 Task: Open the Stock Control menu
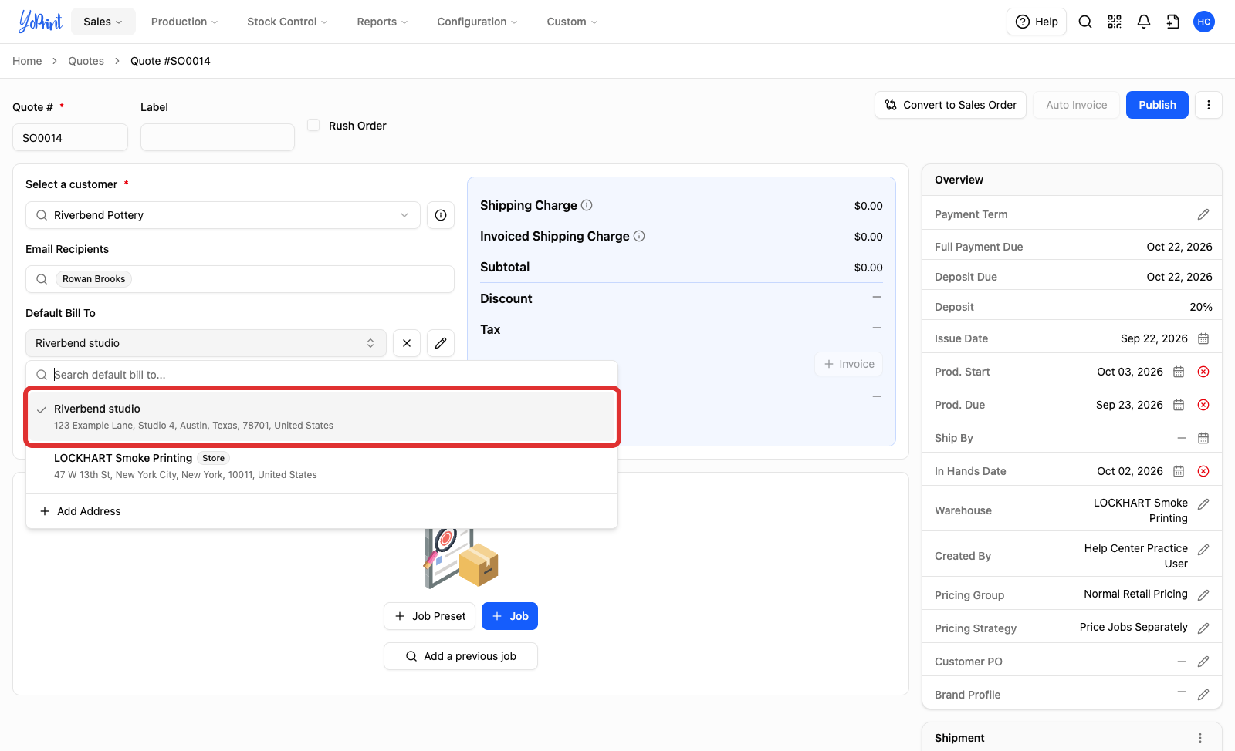(287, 22)
